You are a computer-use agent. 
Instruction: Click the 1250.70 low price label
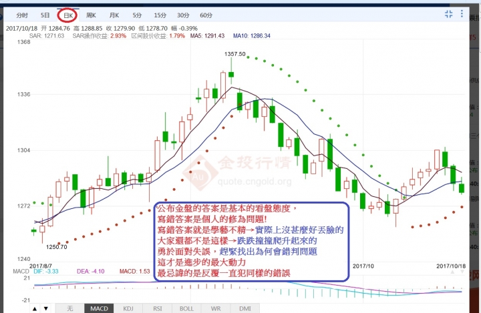[56, 247]
